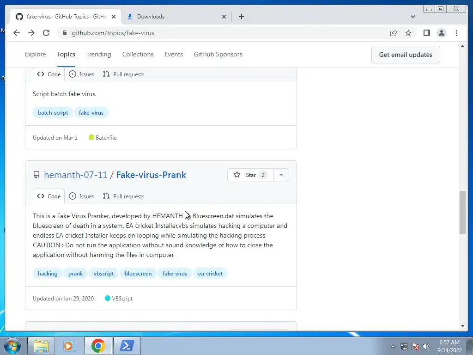This screenshot has width=473, height=355.
Task: Select the hacking topic tag
Action: (x=48, y=274)
